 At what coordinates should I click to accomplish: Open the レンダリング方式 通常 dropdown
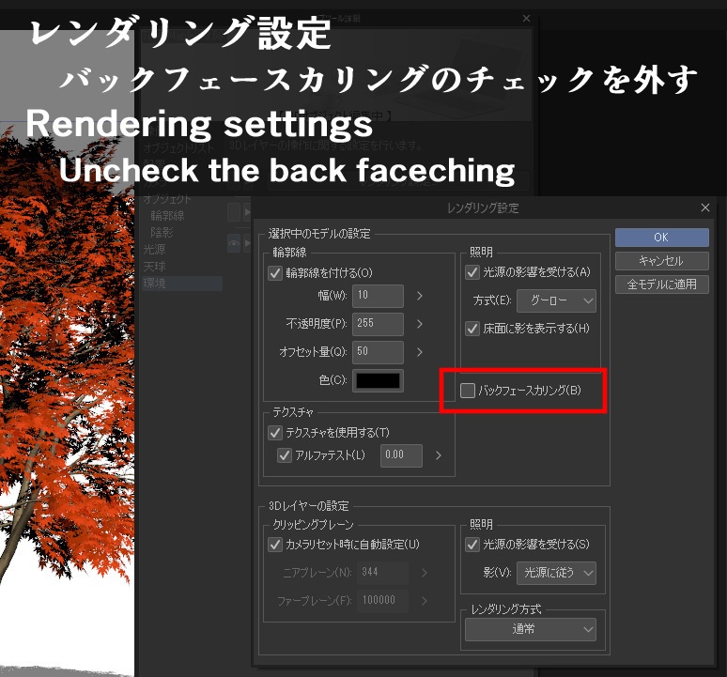click(x=531, y=629)
